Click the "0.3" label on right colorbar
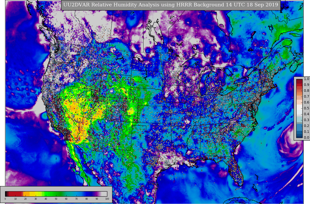This screenshot has height=204, width=310. point(306,120)
